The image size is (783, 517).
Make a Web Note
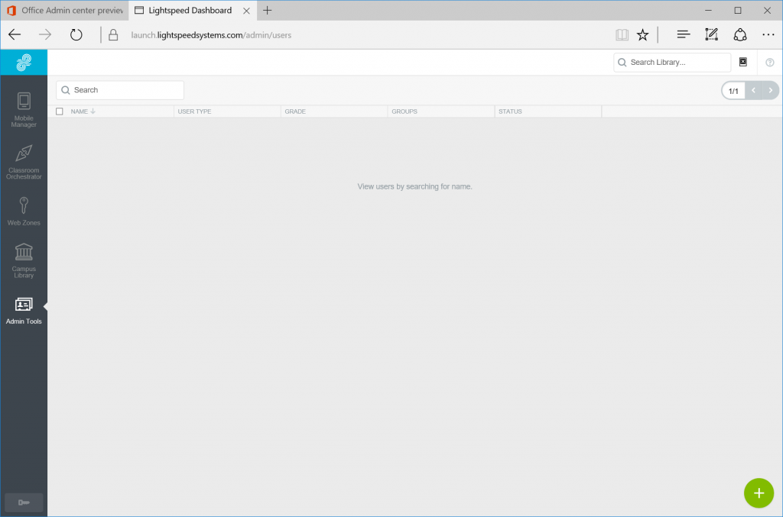712,34
